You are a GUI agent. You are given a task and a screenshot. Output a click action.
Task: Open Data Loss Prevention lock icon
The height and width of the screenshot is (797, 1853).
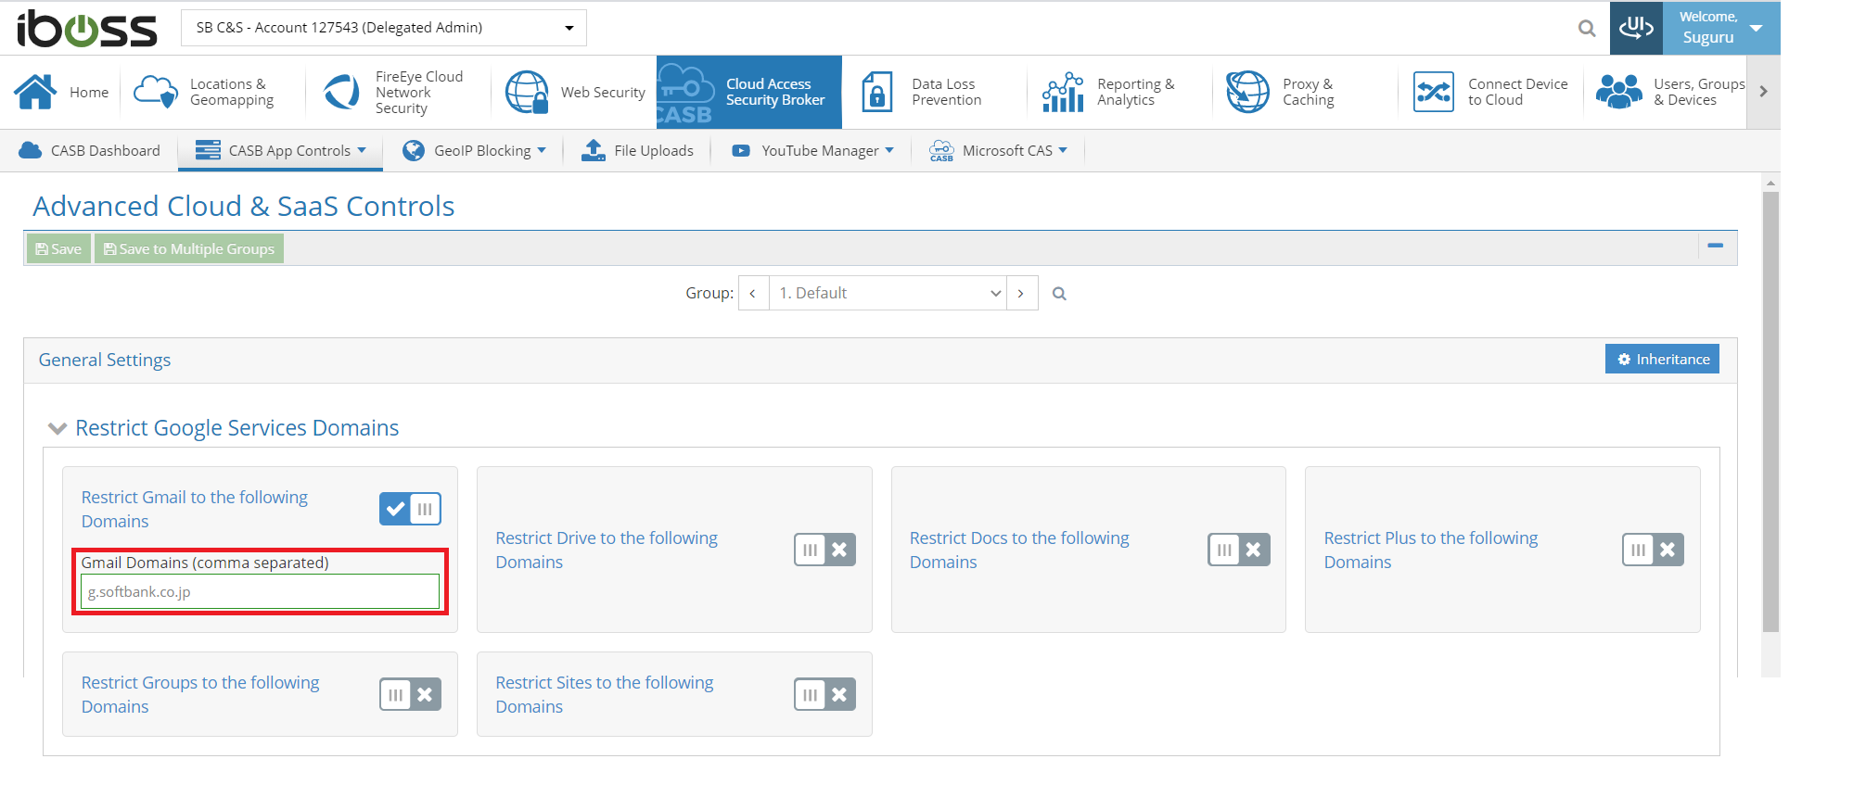click(x=876, y=92)
